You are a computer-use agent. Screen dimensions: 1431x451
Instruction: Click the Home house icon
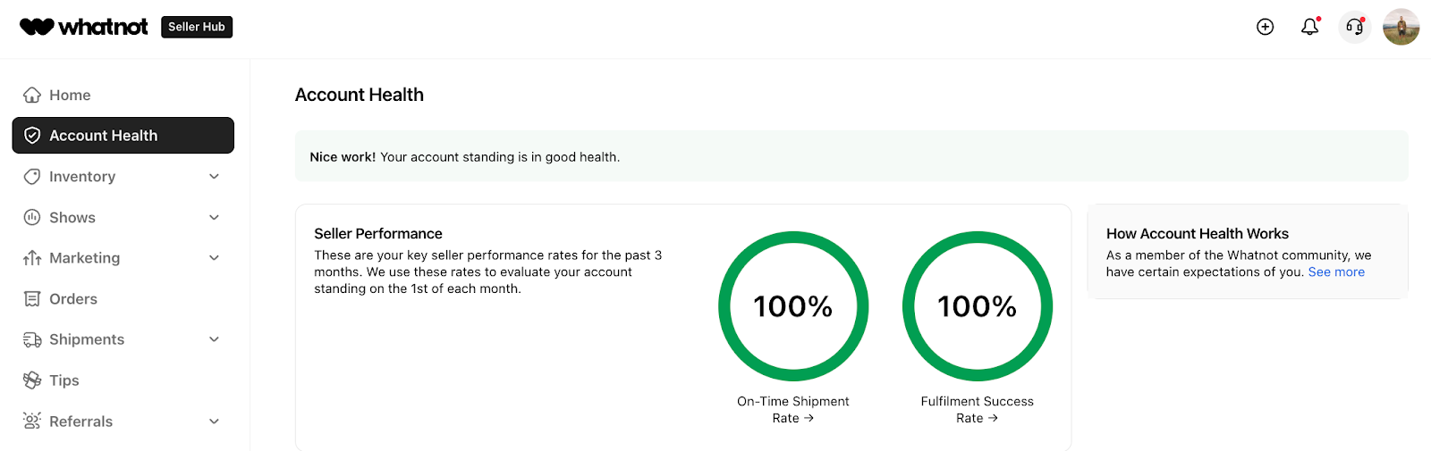[32, 96]
